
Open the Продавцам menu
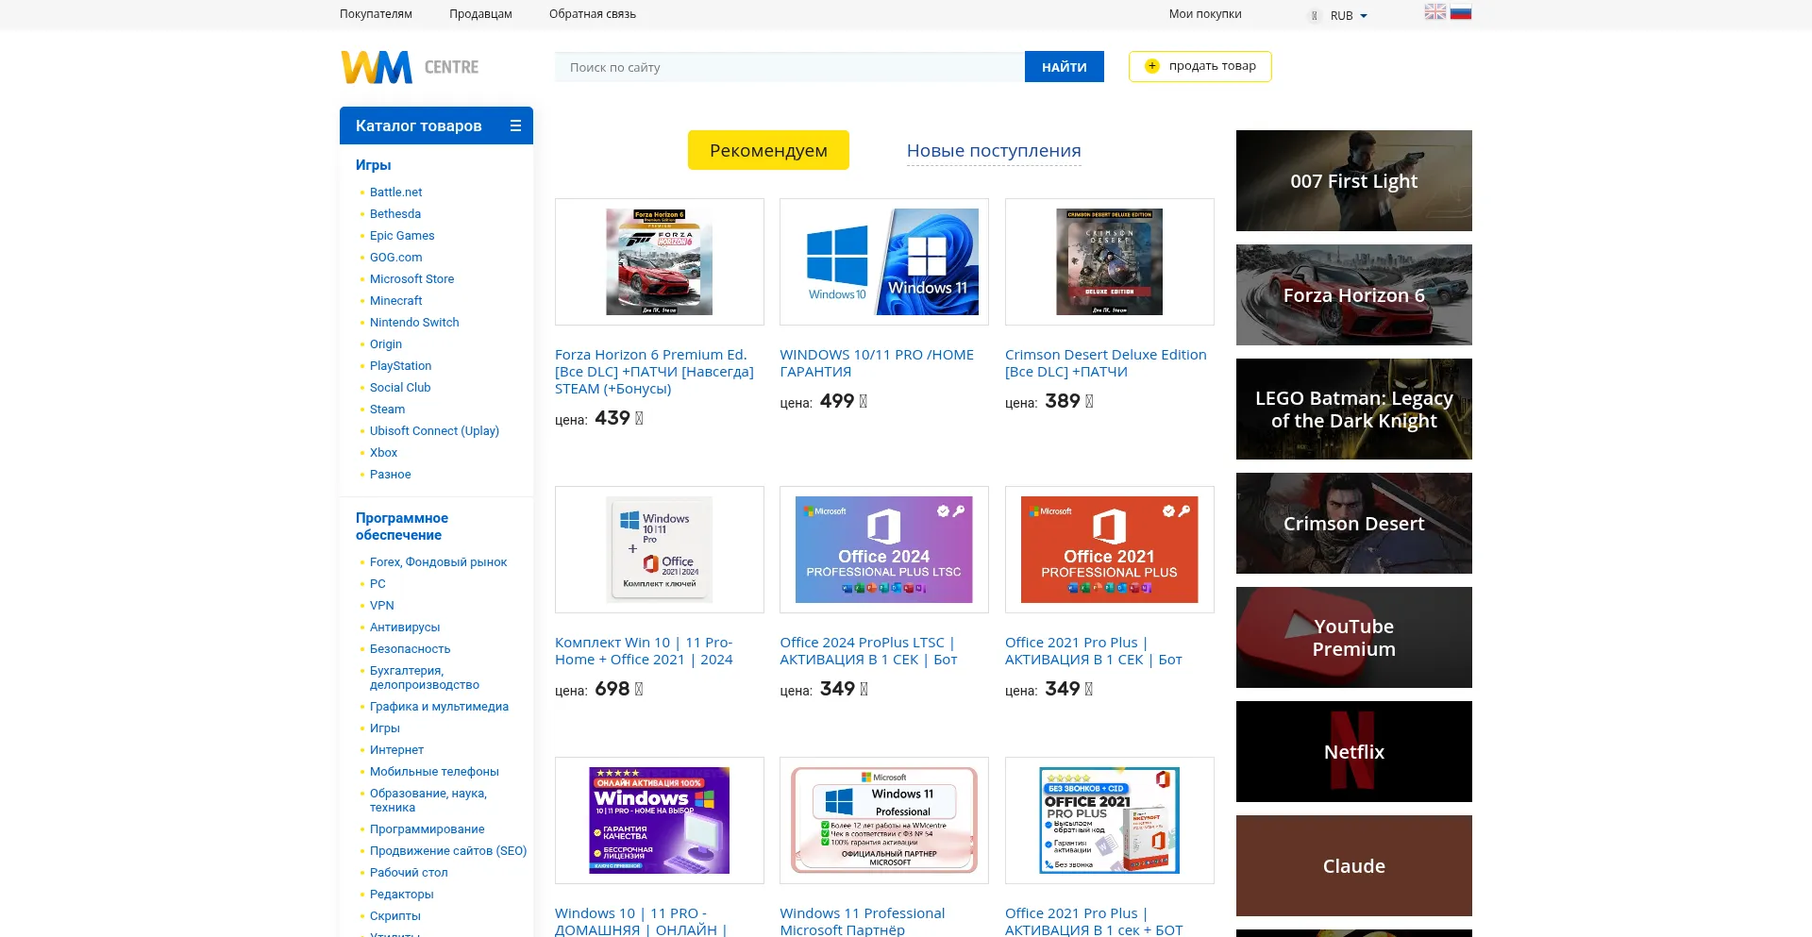click(480, 14)
